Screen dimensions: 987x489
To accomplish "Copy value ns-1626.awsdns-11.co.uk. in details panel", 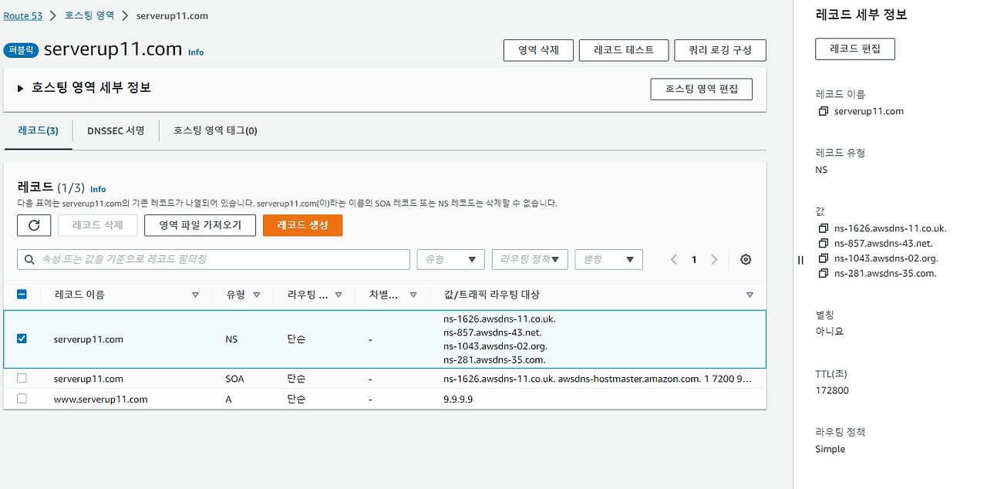I will (824, 228).
